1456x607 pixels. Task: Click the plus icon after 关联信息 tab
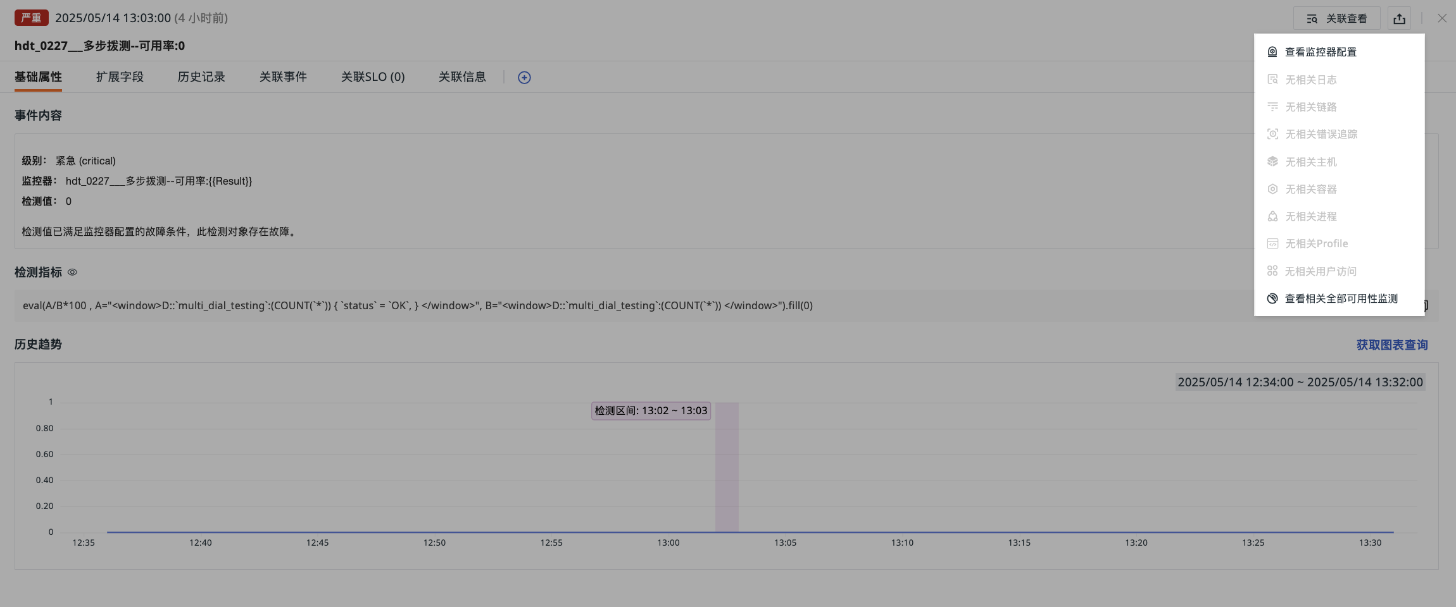pyautogui.click(x=524, y=77)
